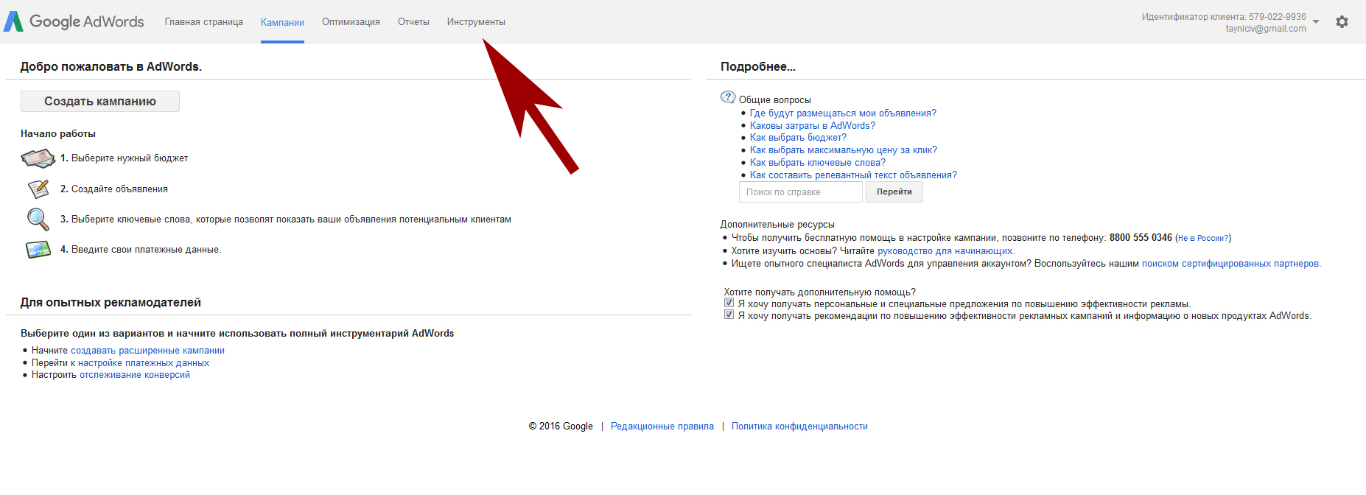
Task: Open Где будут размещаться мои объявления link
Action: tap(843, 113)
